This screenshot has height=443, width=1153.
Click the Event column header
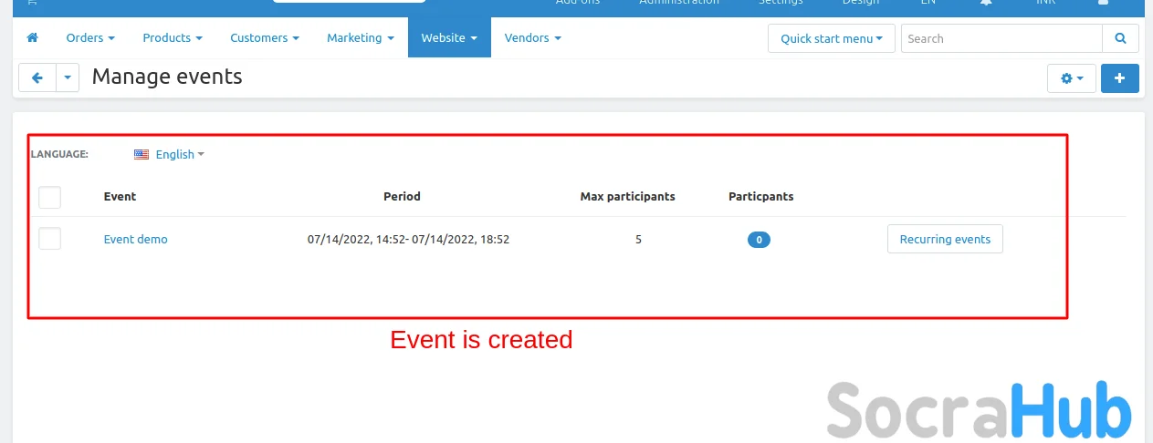point(120,196)
